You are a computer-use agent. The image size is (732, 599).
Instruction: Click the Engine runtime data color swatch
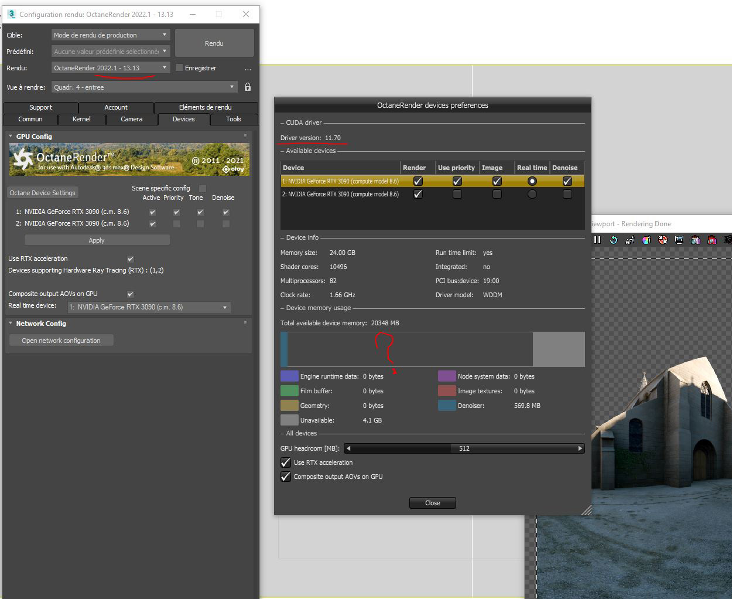click(289, 376)
